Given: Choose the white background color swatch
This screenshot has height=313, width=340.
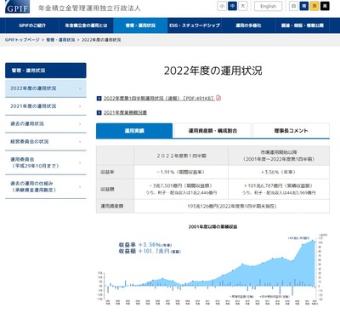Looking at the screenshot, I should [294, 6].
